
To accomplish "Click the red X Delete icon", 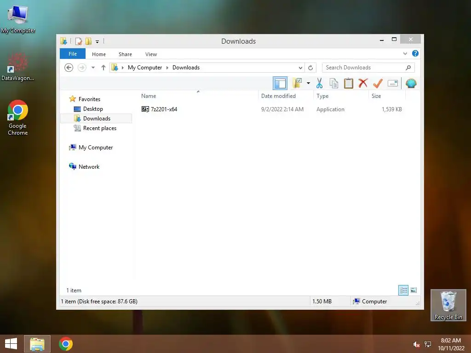I will [363, 83].
